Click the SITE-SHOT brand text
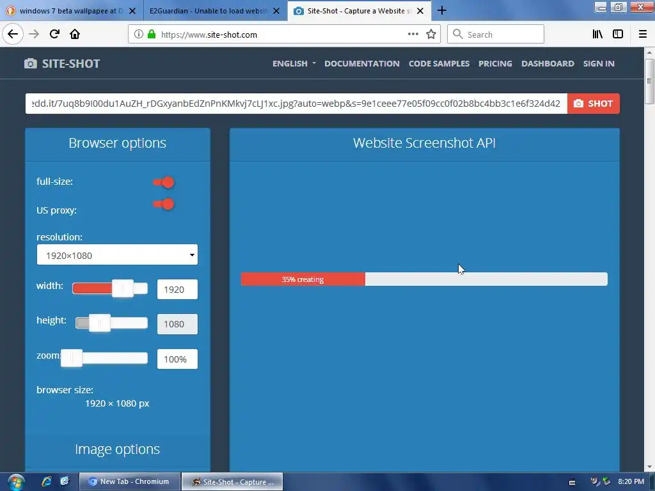Screen dimensions: 655x491 (71, 63)
